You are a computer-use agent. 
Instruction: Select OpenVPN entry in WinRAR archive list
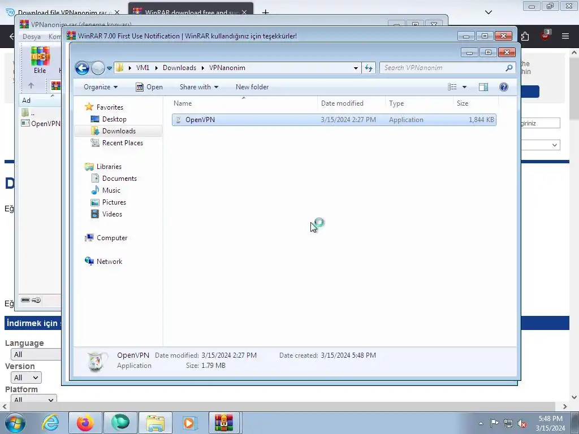[x=41, y=124]
